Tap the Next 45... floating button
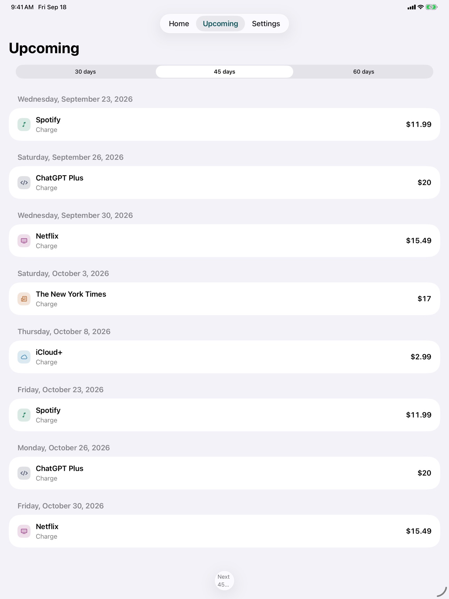The width and height of the screenshot is (449, 599). click(x=224, y=581)
